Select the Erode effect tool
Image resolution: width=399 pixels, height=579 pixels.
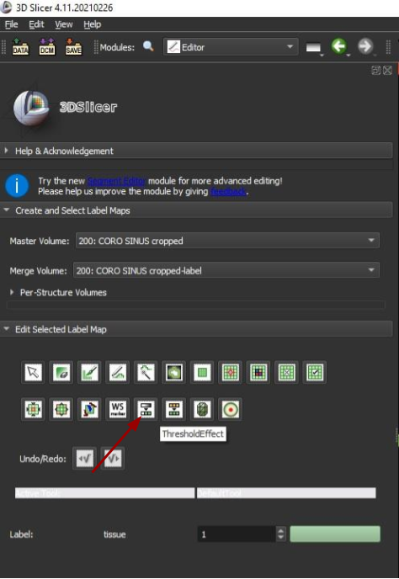[34, 409]
